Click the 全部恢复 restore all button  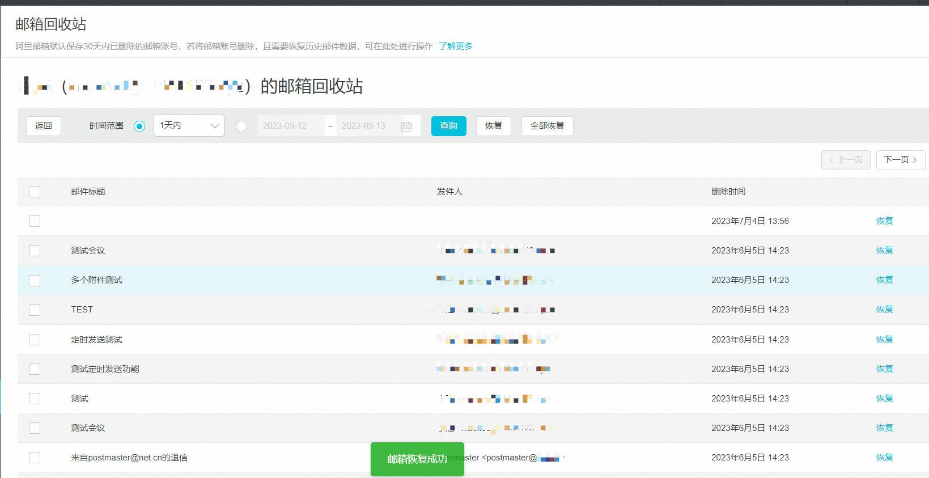click(547, 126)
